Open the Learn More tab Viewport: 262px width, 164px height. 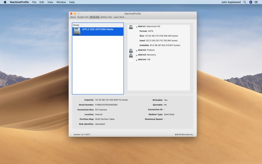(x=119, y=17)
